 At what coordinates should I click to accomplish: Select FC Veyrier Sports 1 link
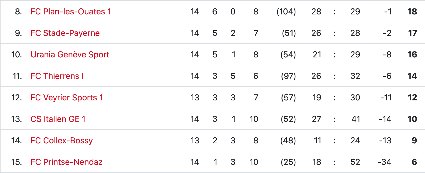tap(67, 98)
